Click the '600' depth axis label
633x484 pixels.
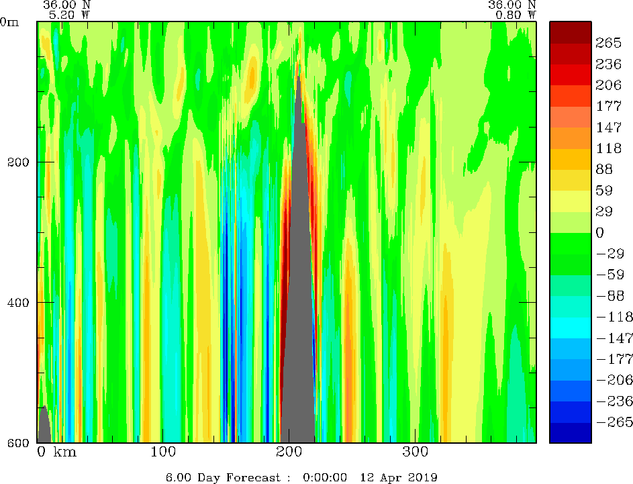18,443
